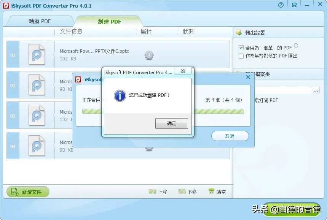The width and height of the screenshot is (327, 220).
Task: Close the PDF created message dialog
Action: 183,71
